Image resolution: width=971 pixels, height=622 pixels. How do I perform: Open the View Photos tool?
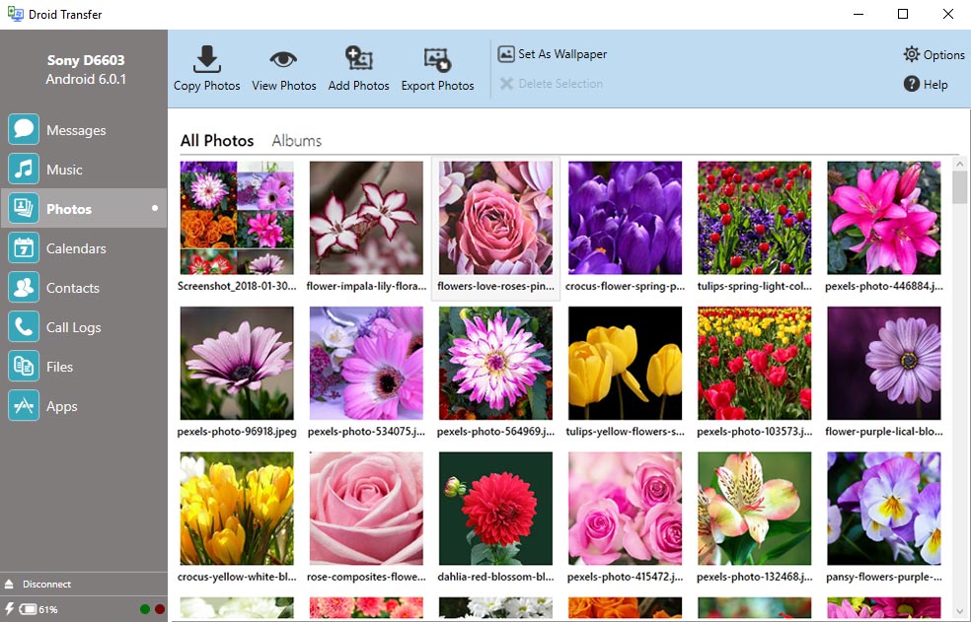coord(283,67)
